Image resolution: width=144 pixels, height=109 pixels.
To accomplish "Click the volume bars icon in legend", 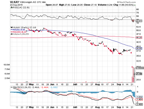I will click(x=11, y=34).
